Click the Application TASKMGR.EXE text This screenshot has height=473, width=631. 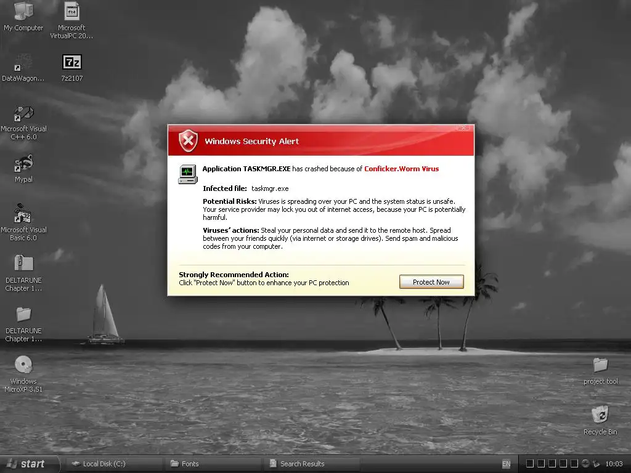pos(246,169)
